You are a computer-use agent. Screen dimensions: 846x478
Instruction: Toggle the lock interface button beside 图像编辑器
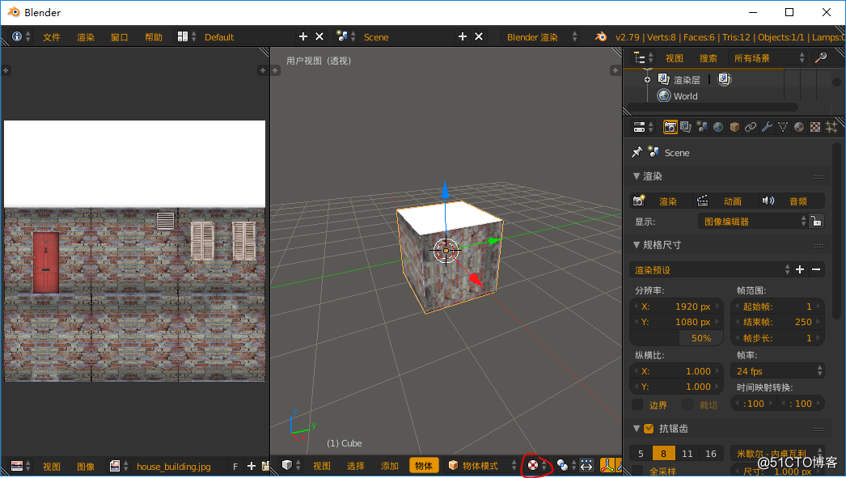[817, 222]
